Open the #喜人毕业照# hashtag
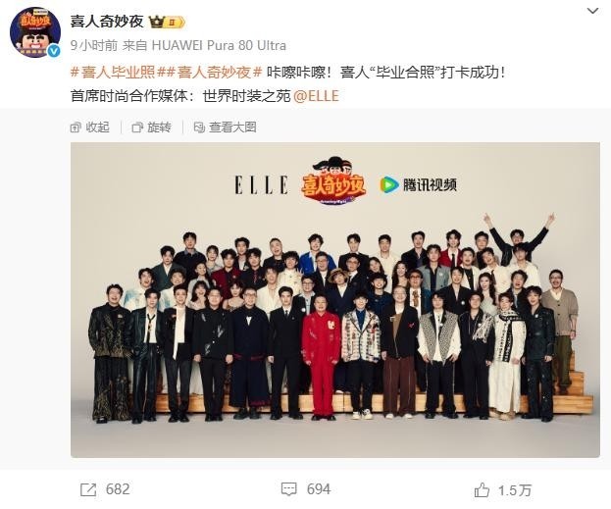 click(x=114, y=73)
